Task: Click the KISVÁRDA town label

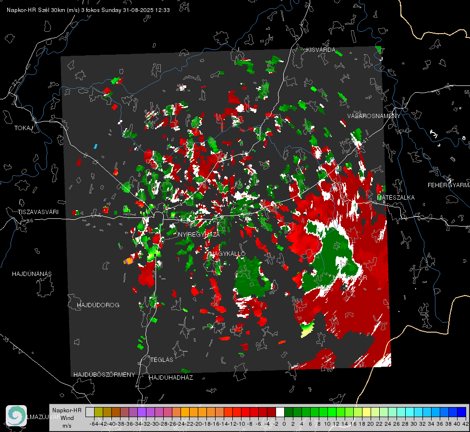Action: (321, 50)
